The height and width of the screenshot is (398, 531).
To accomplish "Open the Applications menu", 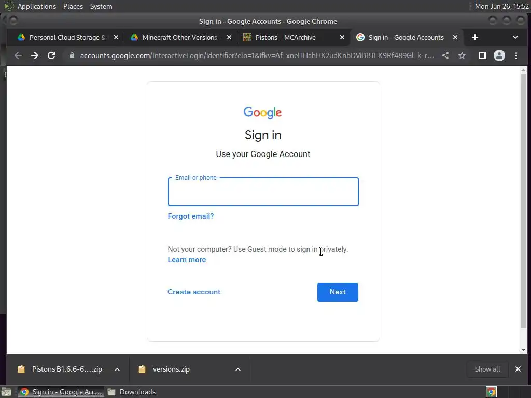I will tap(37, 6).
